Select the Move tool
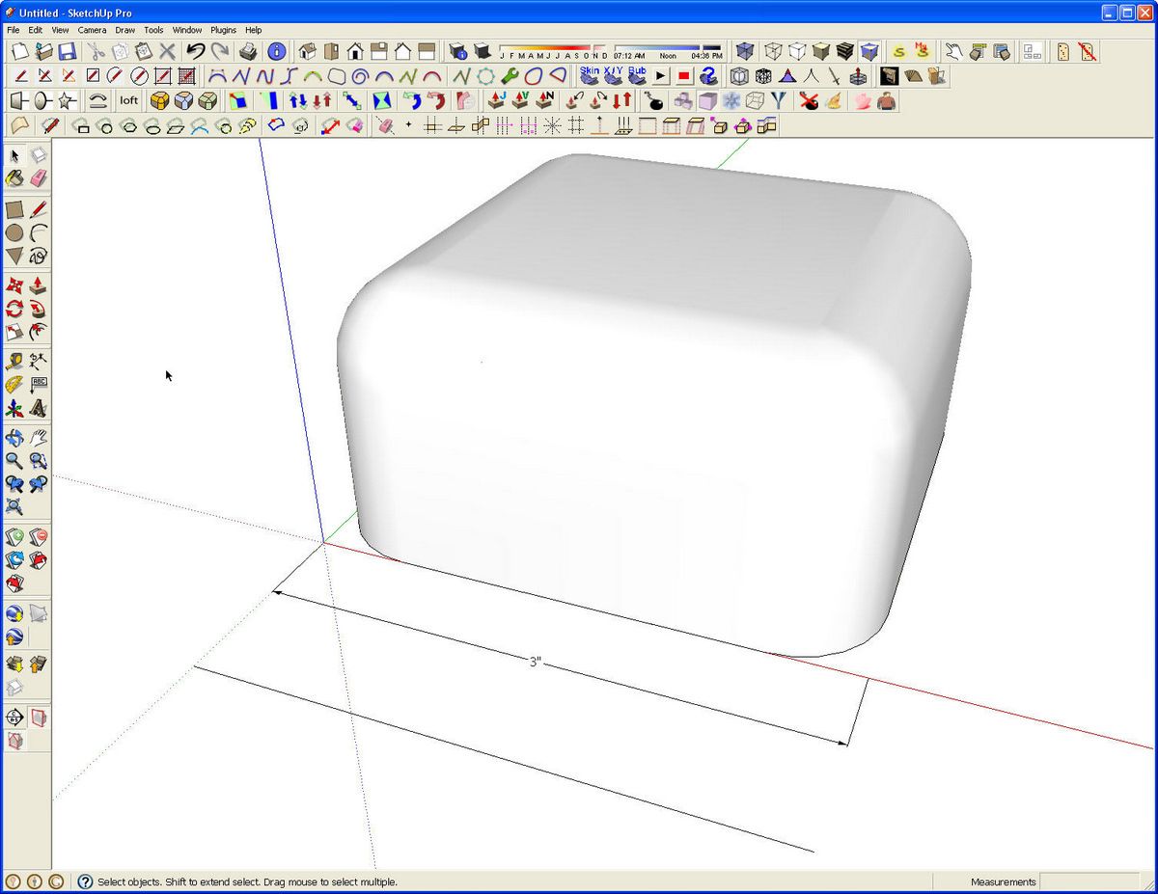 14,286
